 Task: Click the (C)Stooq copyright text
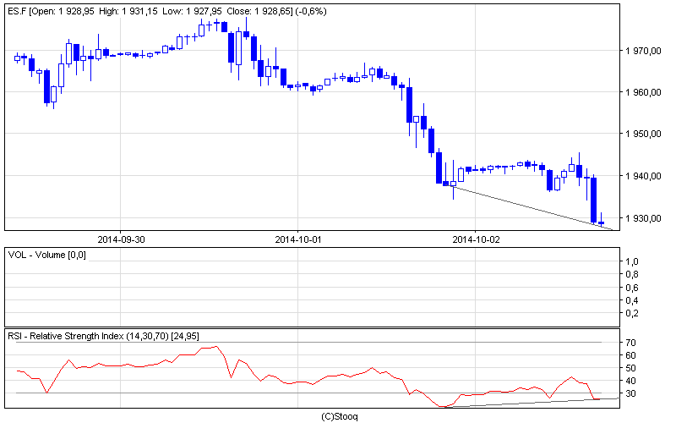340,416
